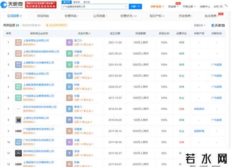The width and height of the screenshot is (231, 167).
Task: Open the related product link in row 7
Action: point(199,109)
